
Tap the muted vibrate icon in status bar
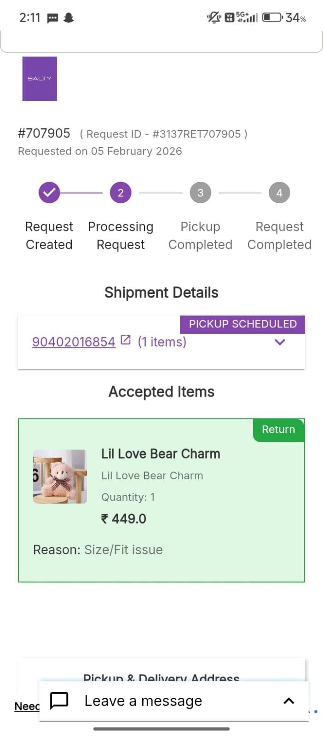point(214,17)
